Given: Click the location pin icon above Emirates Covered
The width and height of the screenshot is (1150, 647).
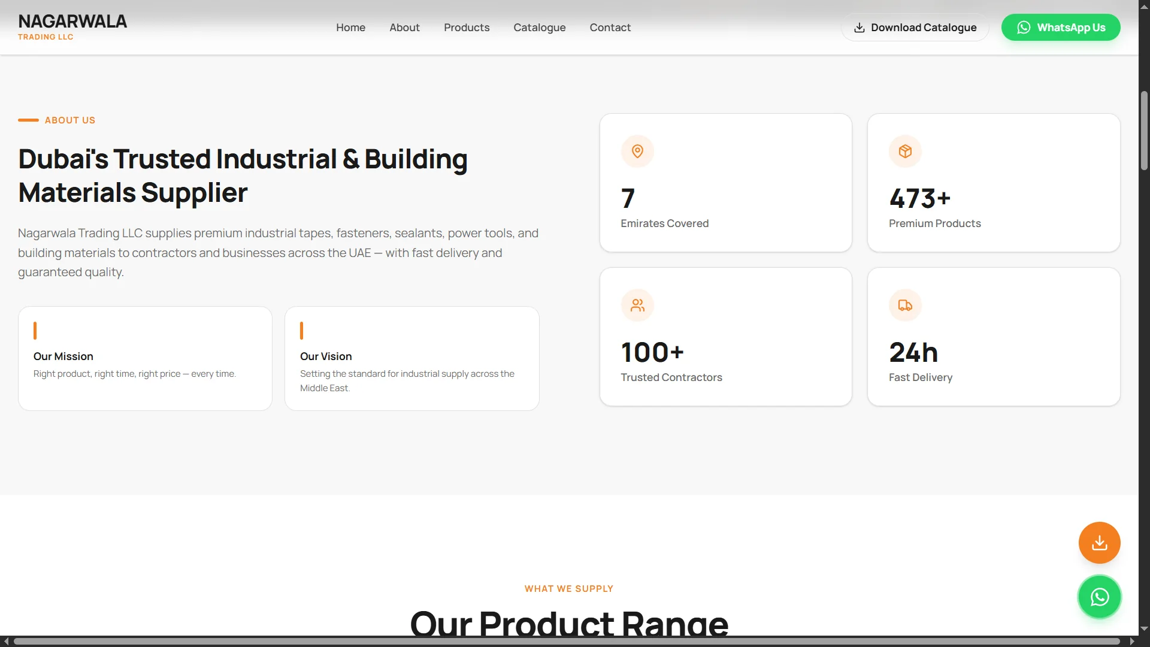Looking at the screenshot, I should click(637, 152).
